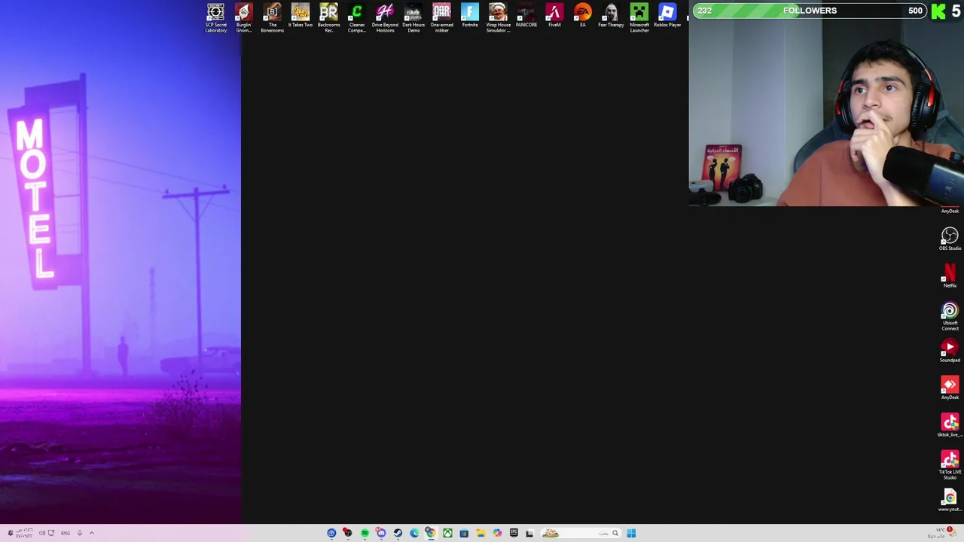Select the Fear Therapy desktop icon

(x=611, y=16)
